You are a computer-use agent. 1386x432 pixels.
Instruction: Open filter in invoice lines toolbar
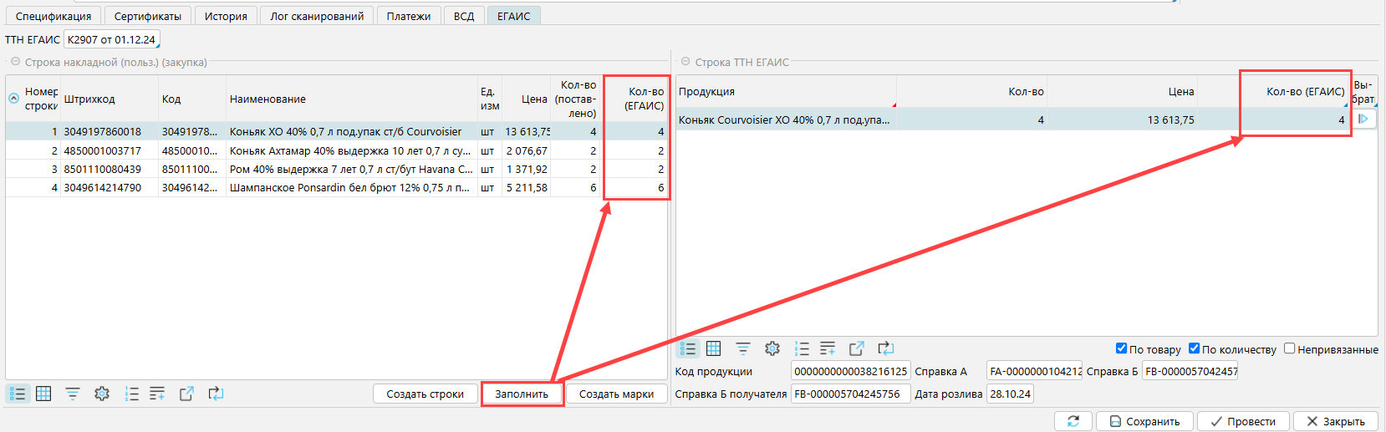(73, 394)
